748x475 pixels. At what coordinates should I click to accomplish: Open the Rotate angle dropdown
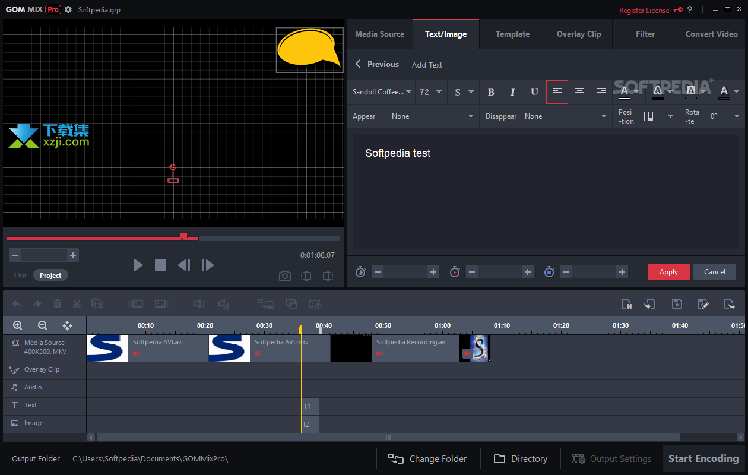(x=725, y=116)
